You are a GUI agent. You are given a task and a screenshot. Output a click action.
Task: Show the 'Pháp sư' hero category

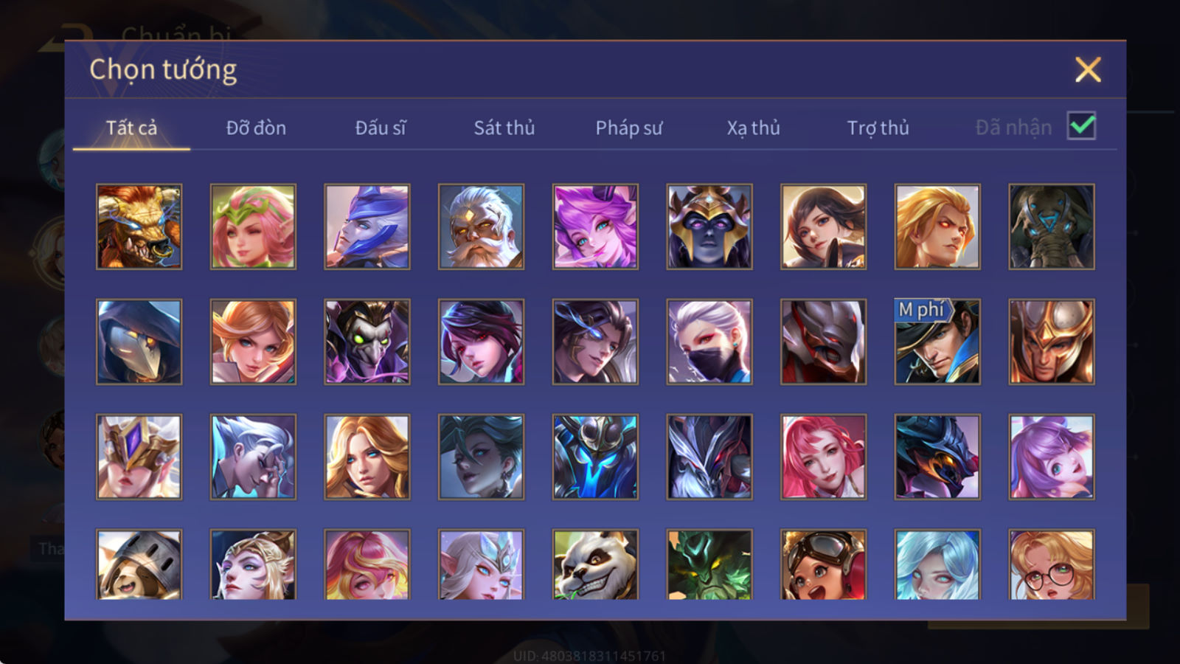[x=629, y=128]
